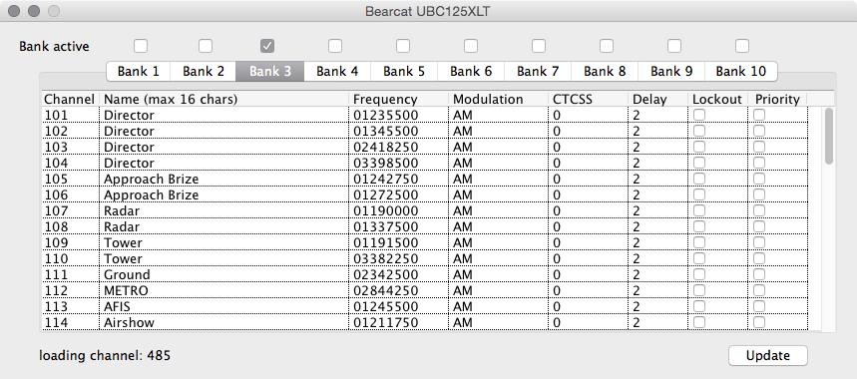
Task: Click the Update button
Action: point(768,355)
